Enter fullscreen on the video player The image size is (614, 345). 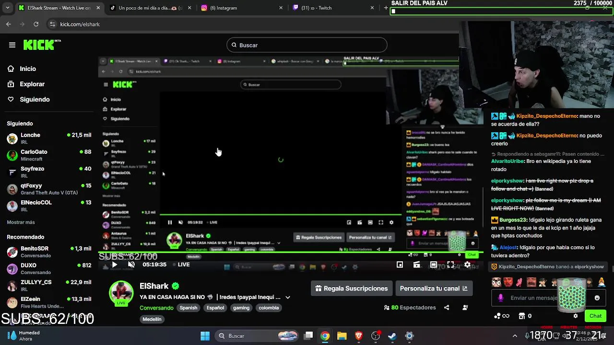450,264
